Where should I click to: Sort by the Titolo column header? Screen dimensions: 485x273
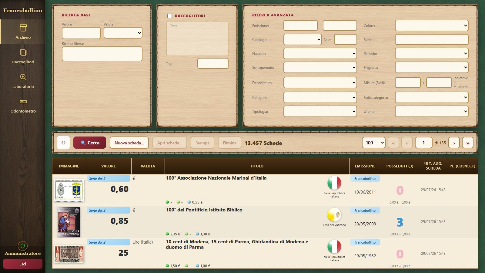(257, 166)
